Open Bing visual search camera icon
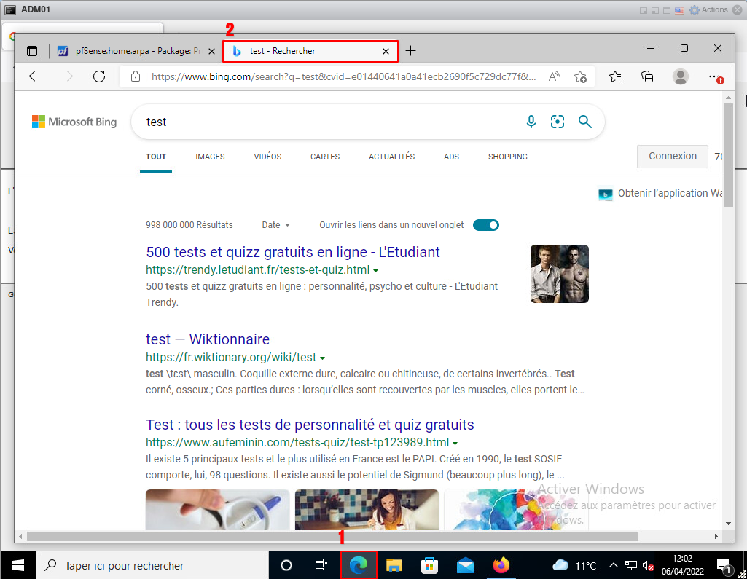The image size is (747, 579). tap(558, 122)
